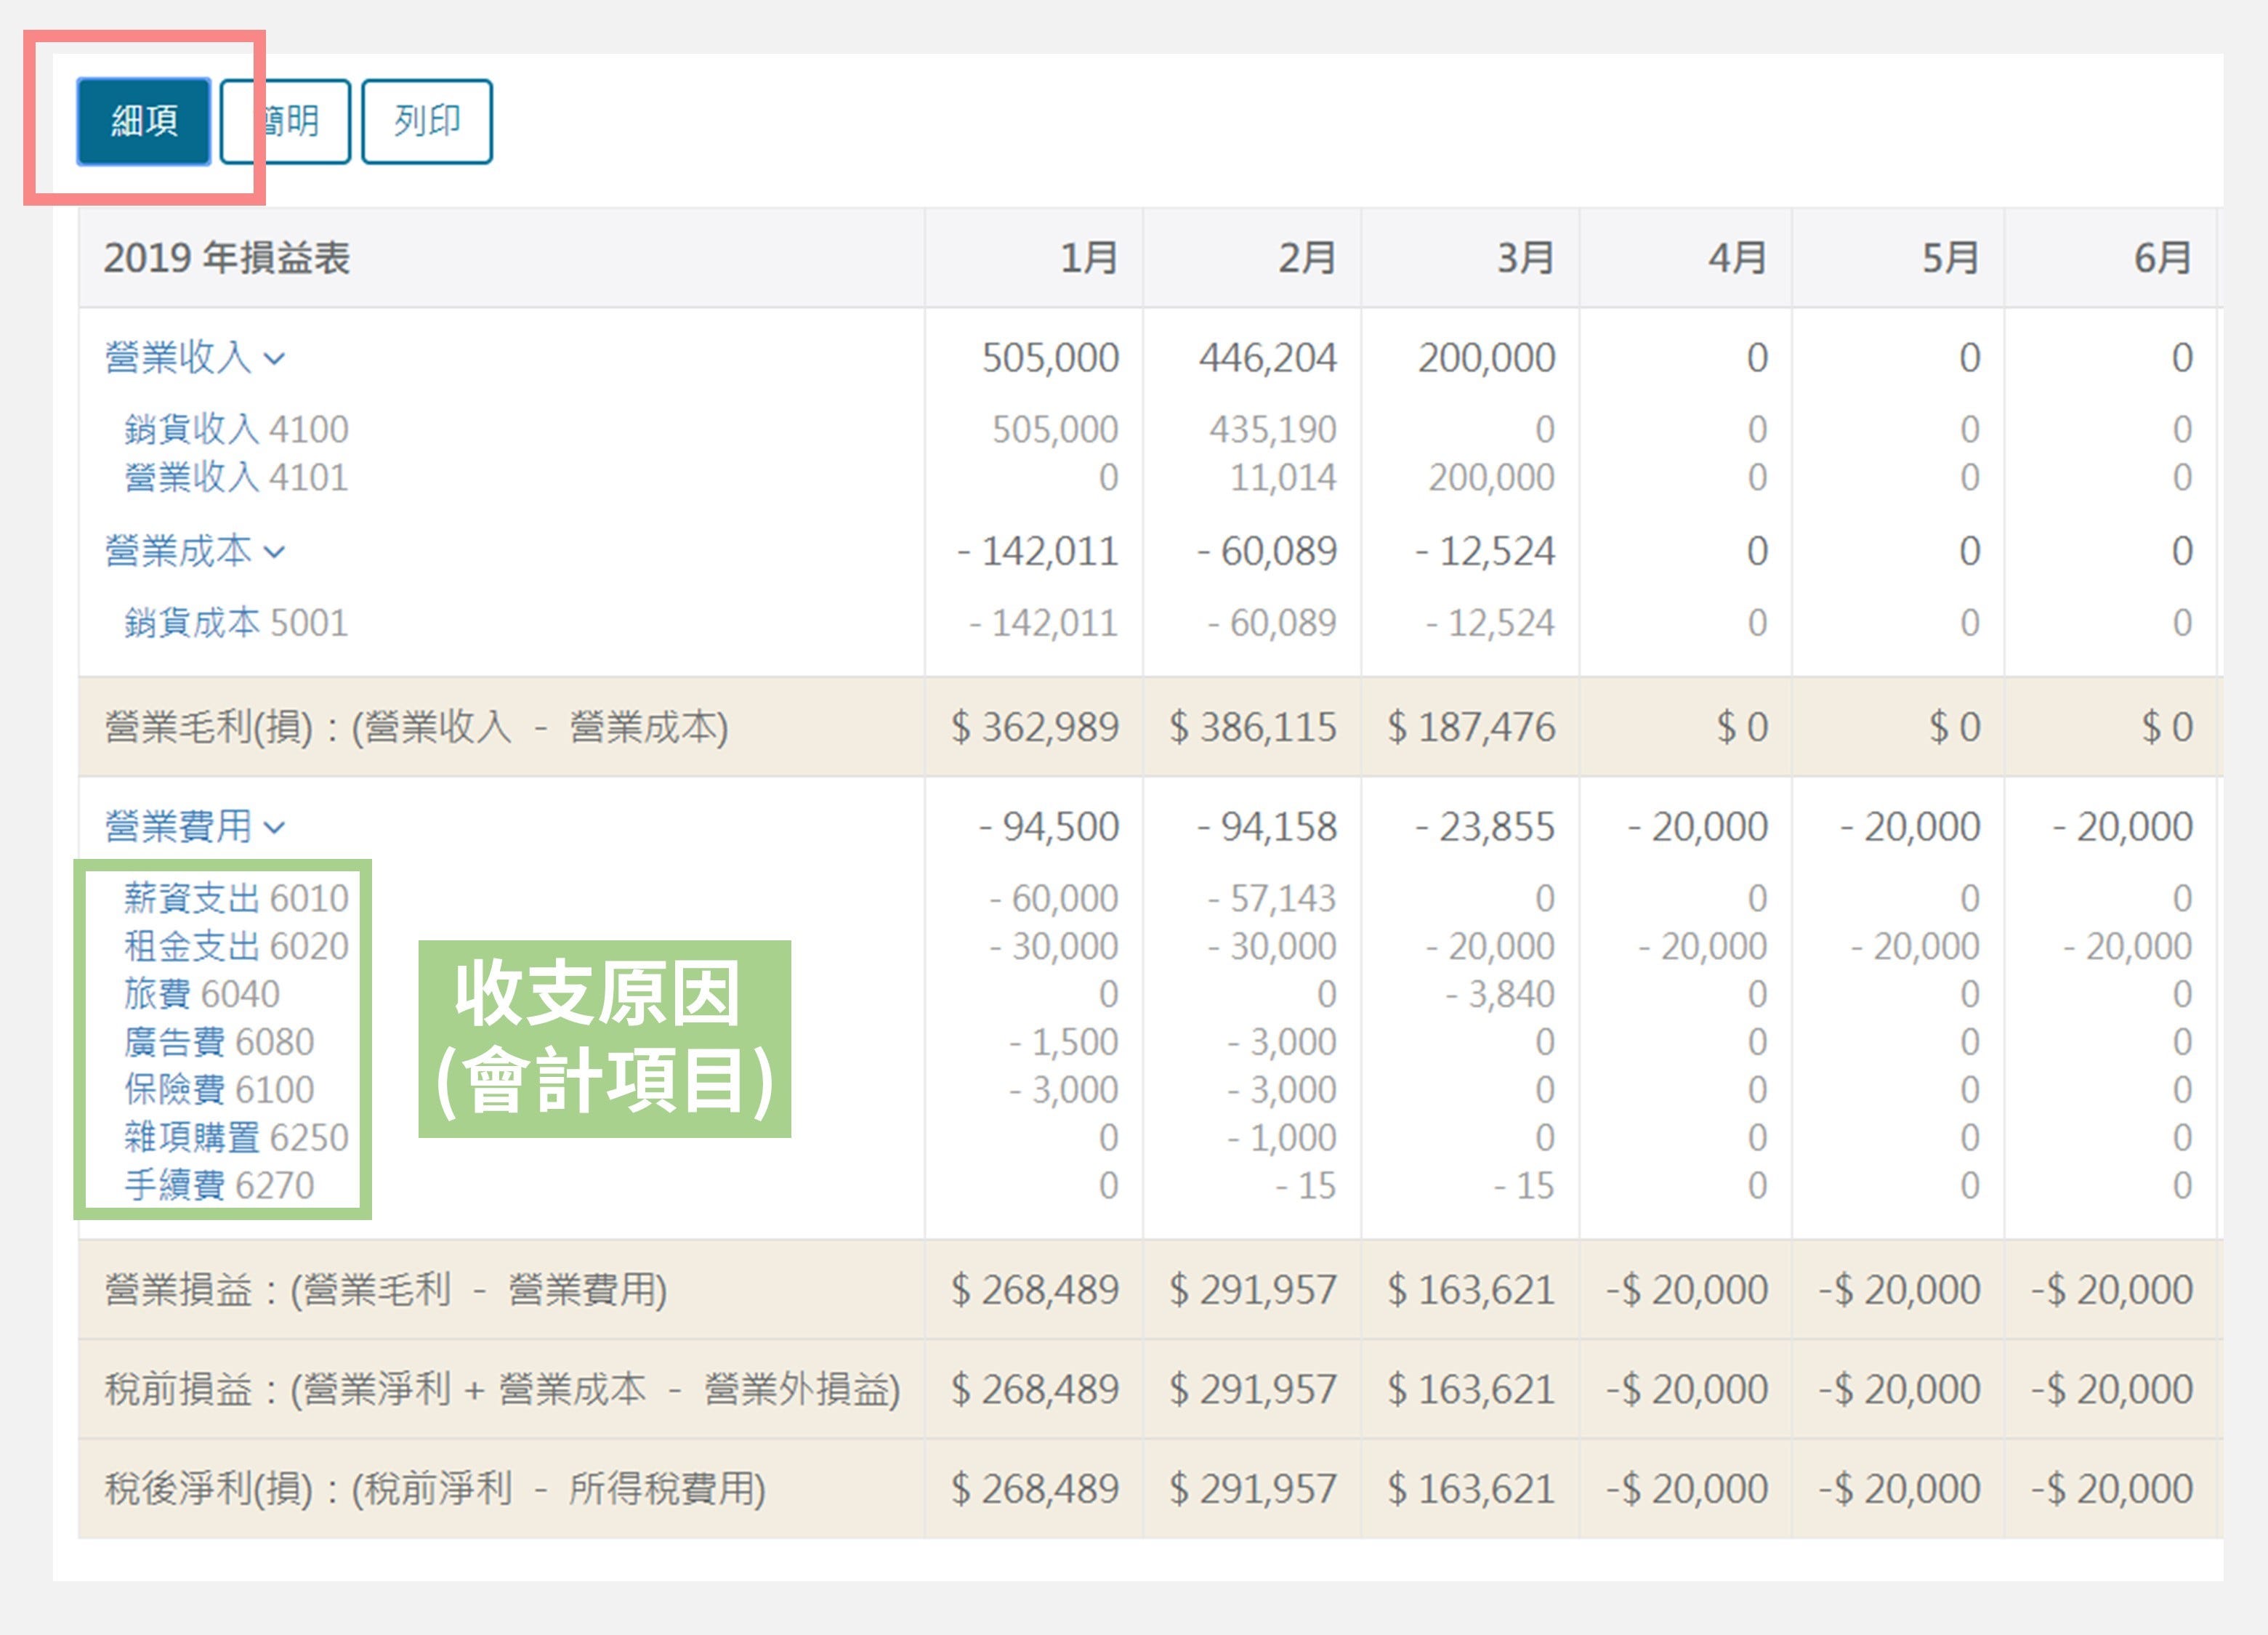Click 租金支出 April value - 20,000

coord(1703,946)
